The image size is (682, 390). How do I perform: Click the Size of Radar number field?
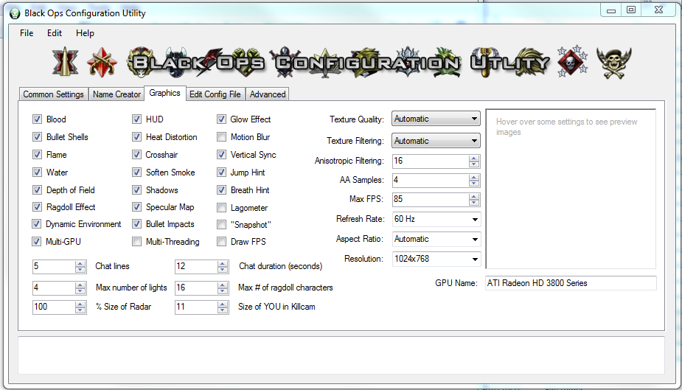54,307
